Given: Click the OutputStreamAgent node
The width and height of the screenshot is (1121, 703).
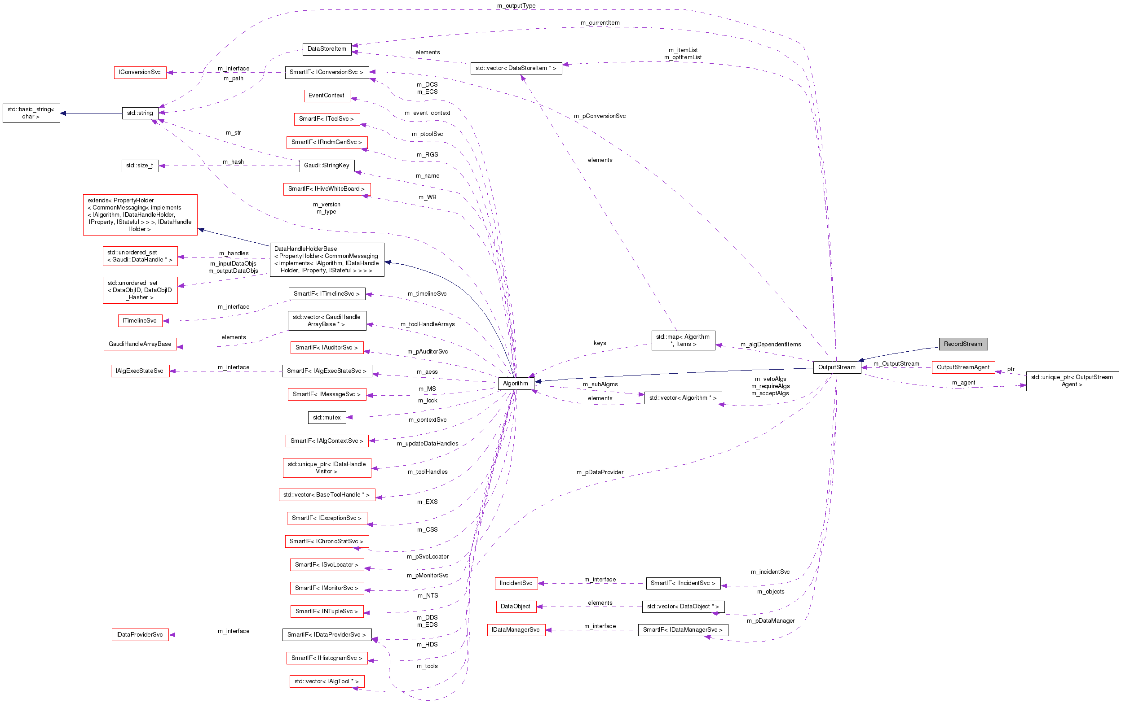Looking at the screenshot, I should (963, 367).
